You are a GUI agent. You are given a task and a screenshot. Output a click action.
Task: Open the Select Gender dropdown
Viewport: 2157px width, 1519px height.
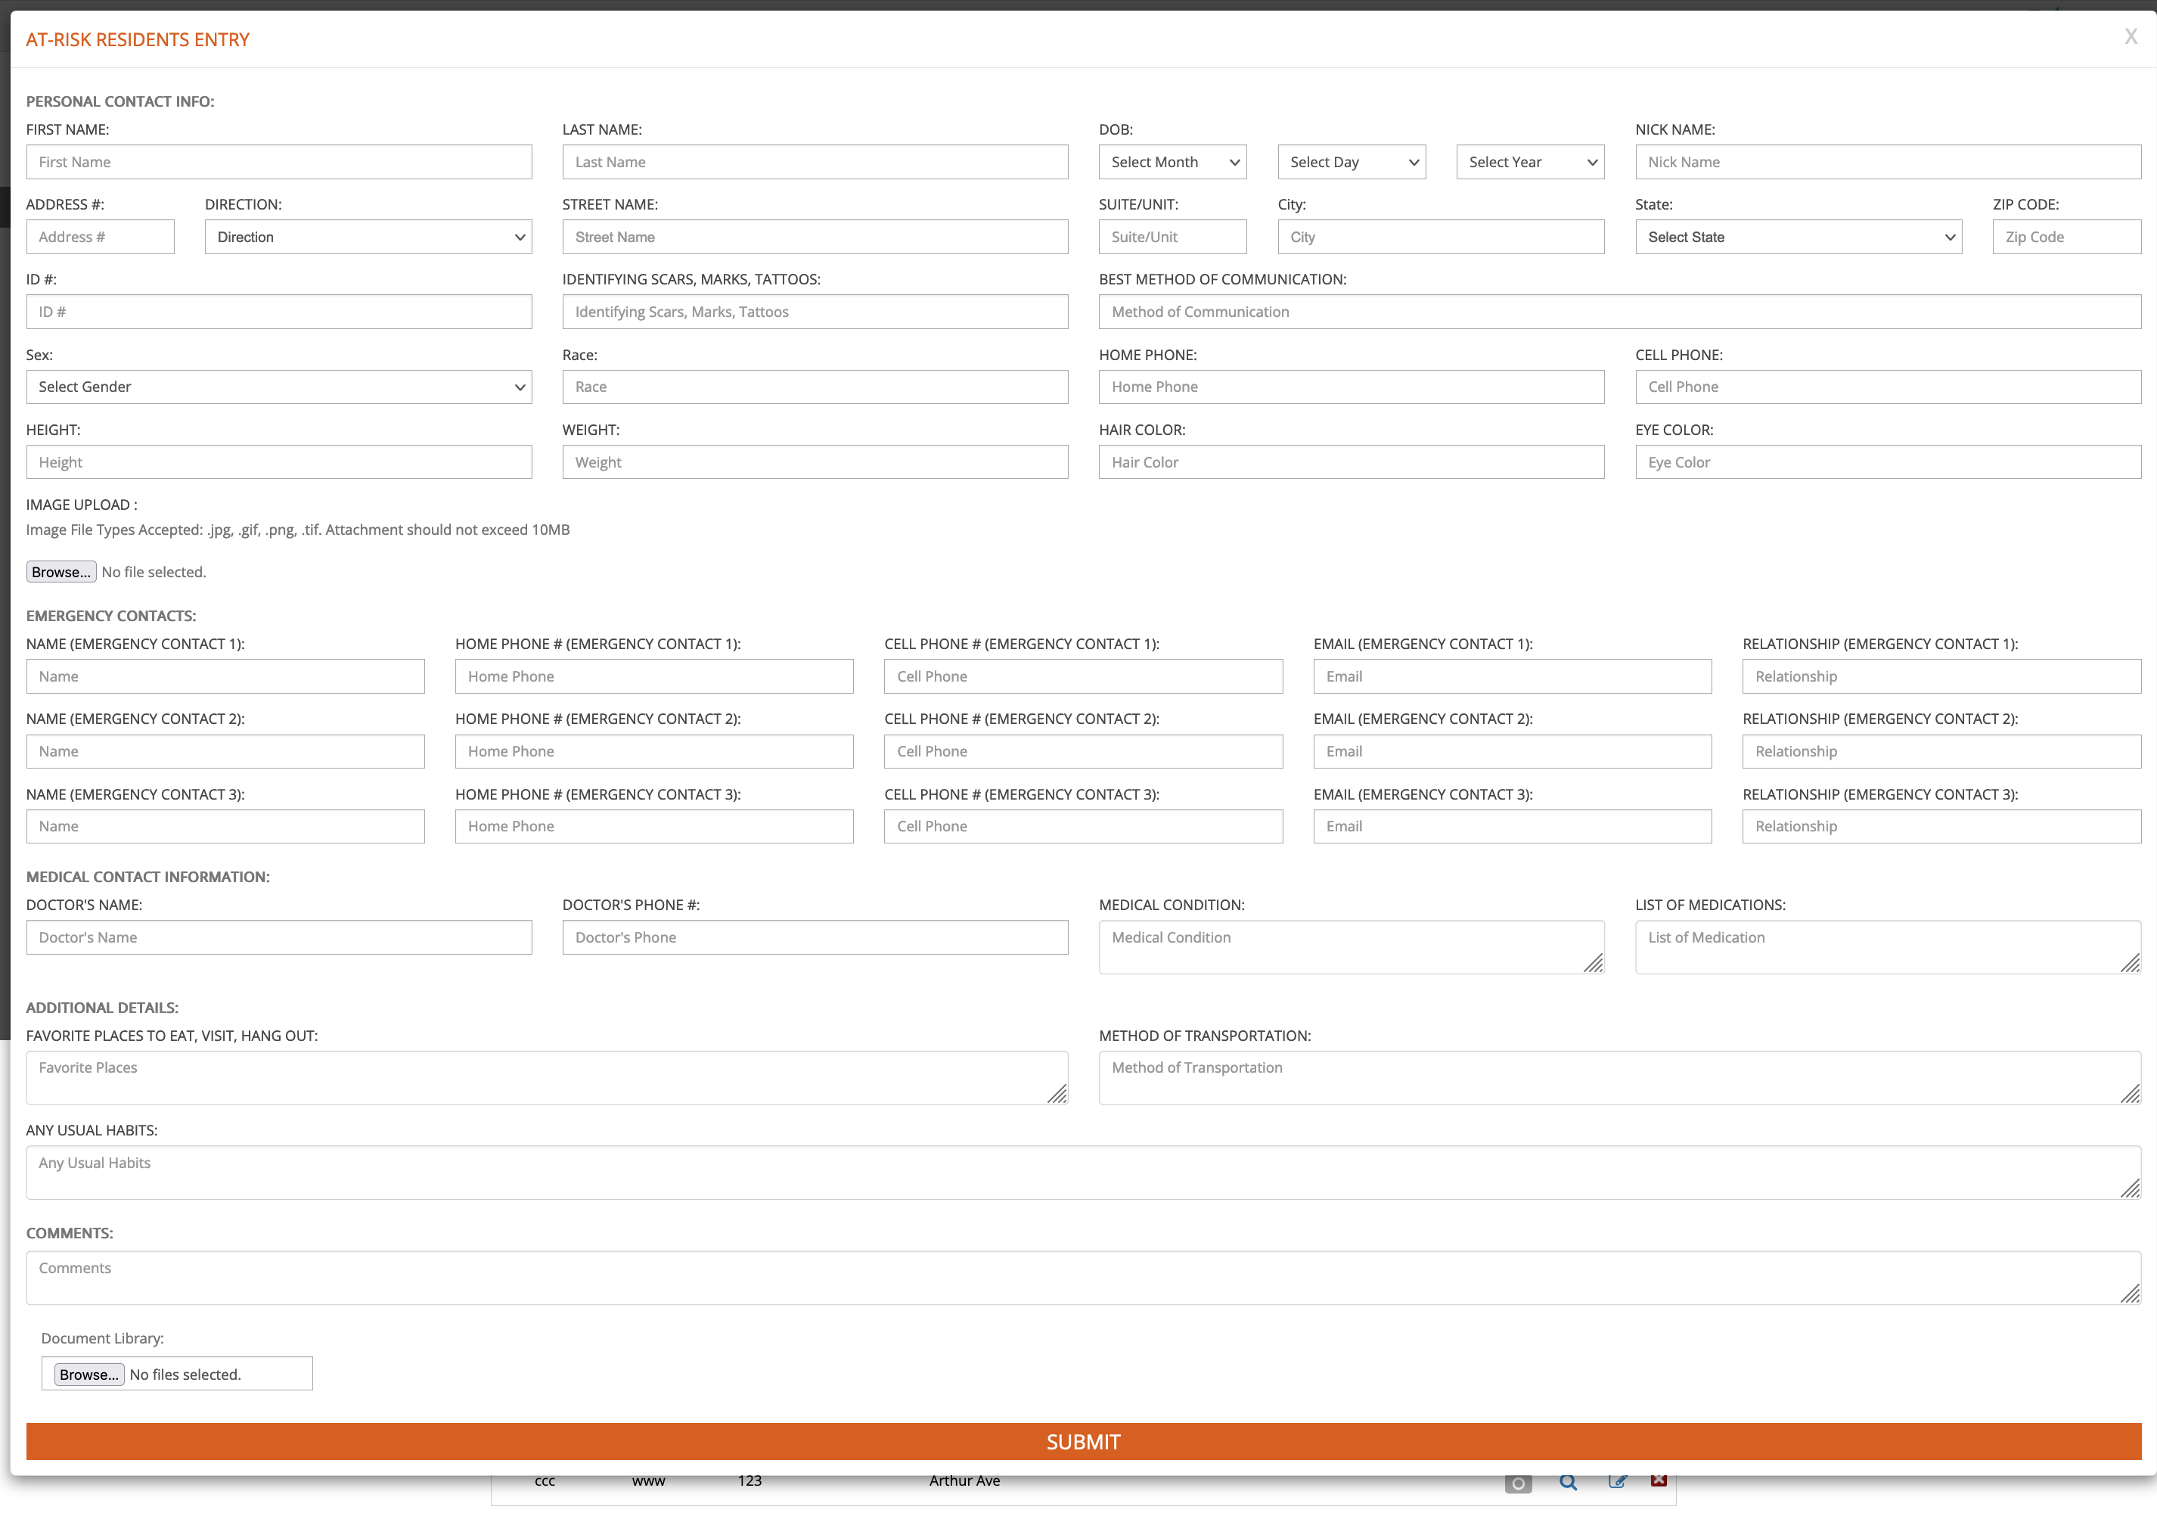click(x=279, y=387)
